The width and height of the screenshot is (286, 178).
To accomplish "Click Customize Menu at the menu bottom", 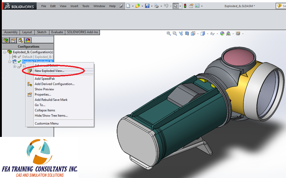I will (47, 123).
